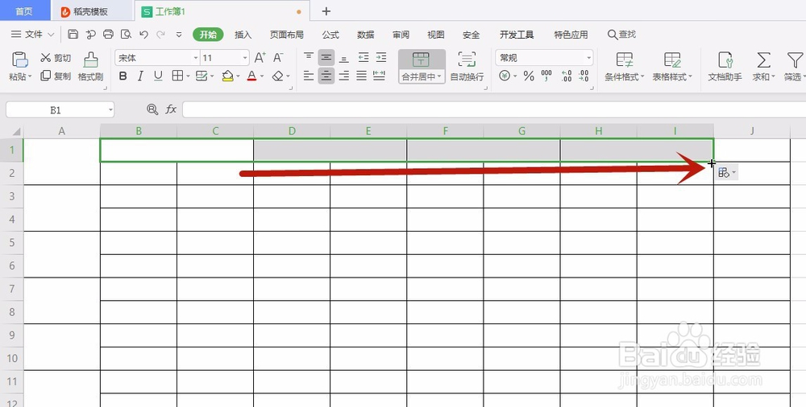Activate the Format Painter (格式刷)

click(x=90, y=66)
